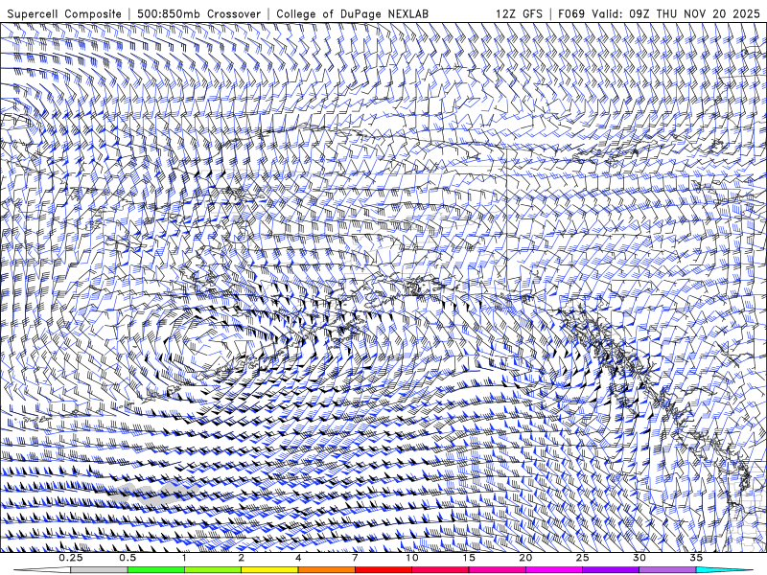Select the yellow 2–4 legend swatch

[x=269, y=570]
